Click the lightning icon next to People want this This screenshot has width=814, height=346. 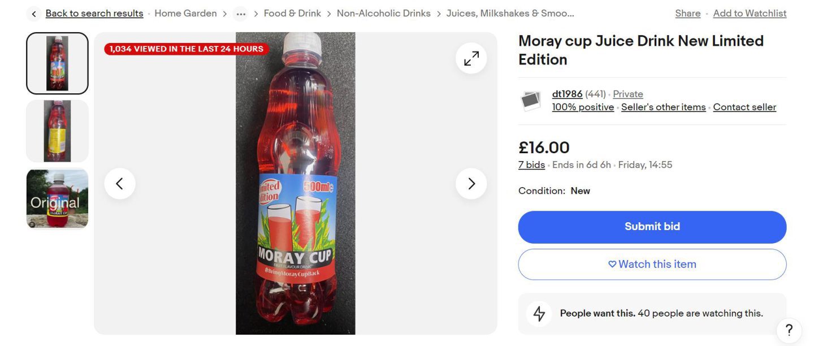click(539, 313)
